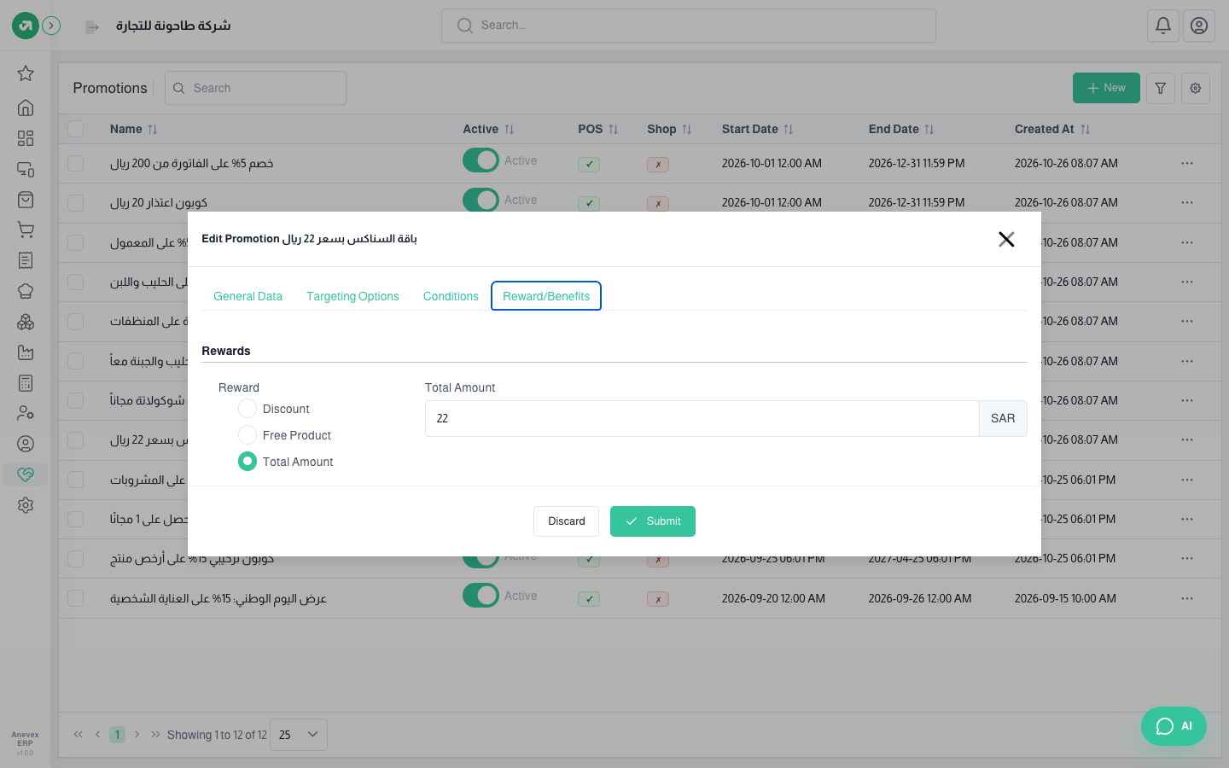The image size is (1229, 768).
Task: Open the shopping cart icon in sidebar
Action: 26,230
